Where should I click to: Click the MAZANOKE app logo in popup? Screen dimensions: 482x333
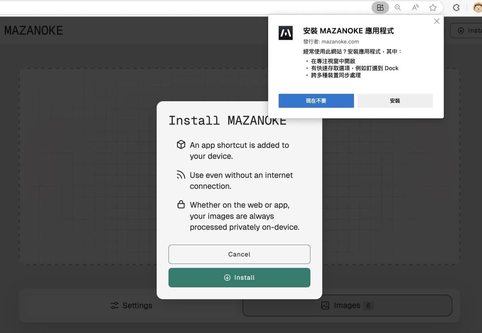tap(285, 33)
